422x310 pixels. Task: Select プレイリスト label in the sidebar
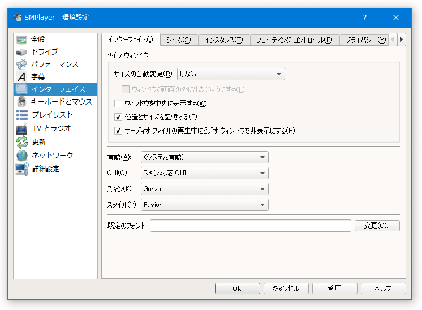point(53,115)
